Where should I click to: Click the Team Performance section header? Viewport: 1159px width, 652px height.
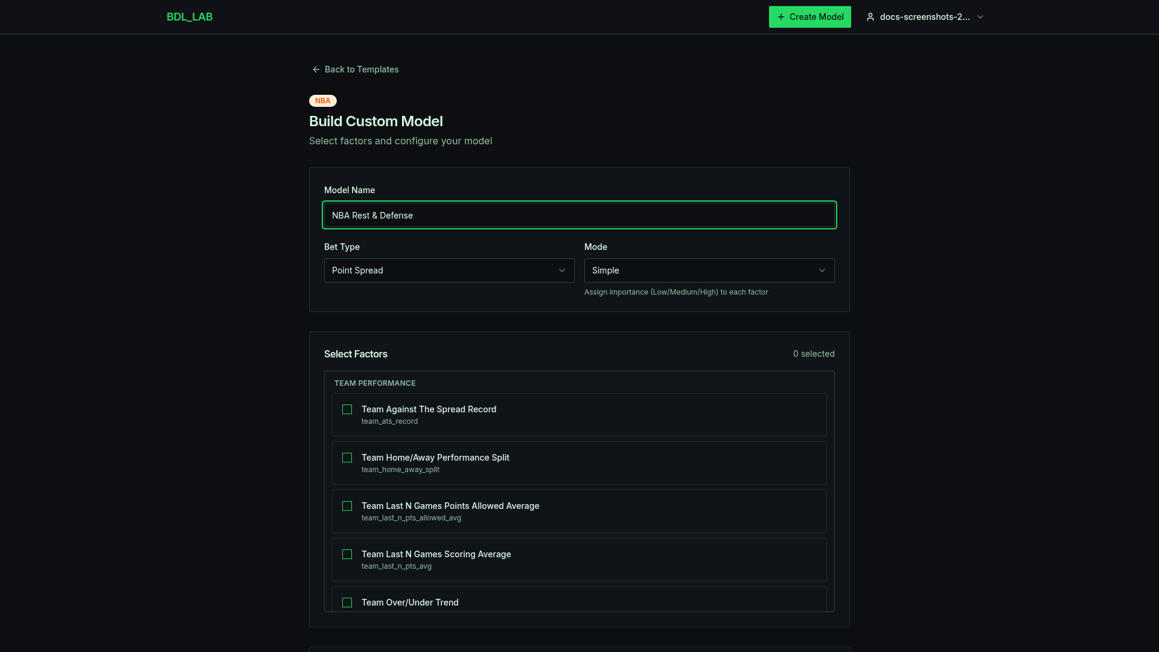375,383
